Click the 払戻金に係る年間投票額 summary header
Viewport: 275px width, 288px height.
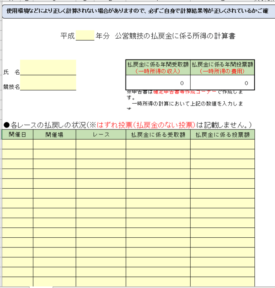click(x=222, y=68)
